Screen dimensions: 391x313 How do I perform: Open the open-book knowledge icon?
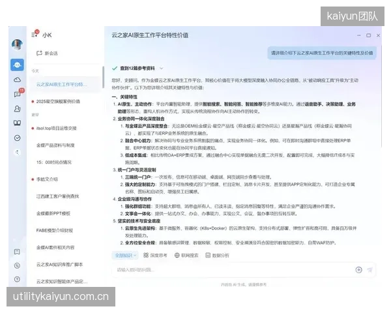click(17, 123)
